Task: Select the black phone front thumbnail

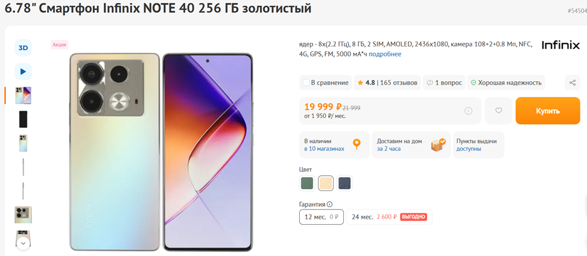Action: coord(23,119)
